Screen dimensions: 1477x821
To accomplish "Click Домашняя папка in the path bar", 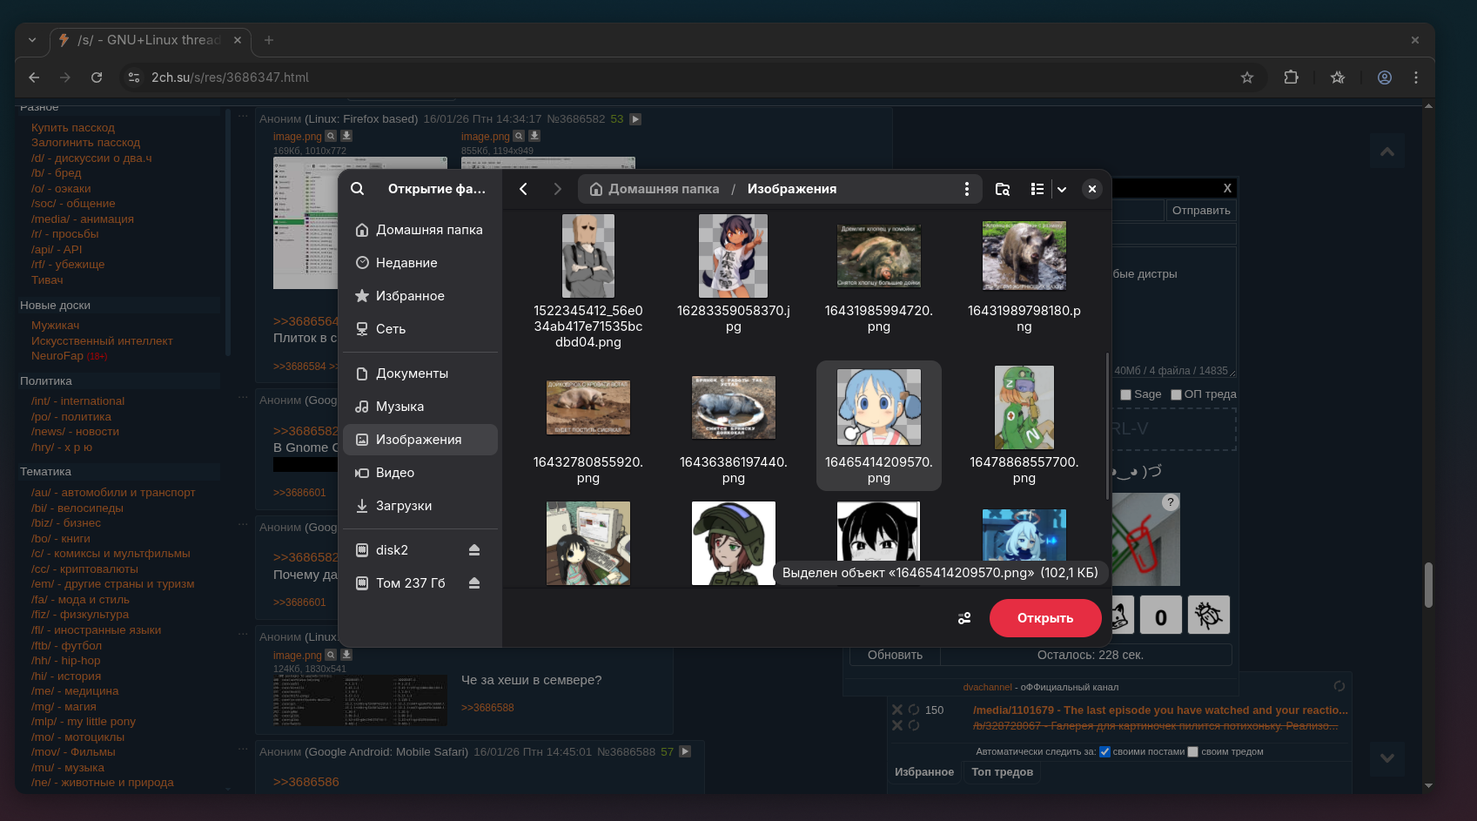I will click(x=655, y=189).
